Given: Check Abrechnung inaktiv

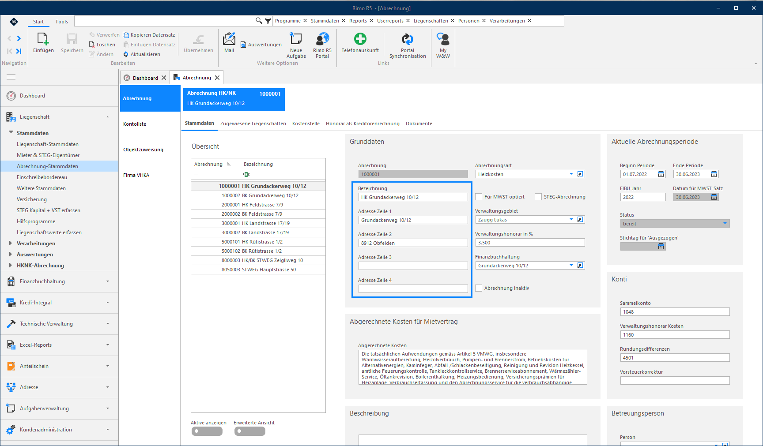Looking at the screenshot, I should (479, 288).
